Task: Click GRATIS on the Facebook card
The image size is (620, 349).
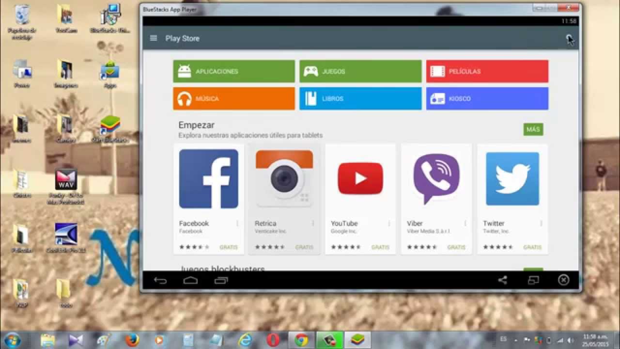Action: click(x=229, y=247)
